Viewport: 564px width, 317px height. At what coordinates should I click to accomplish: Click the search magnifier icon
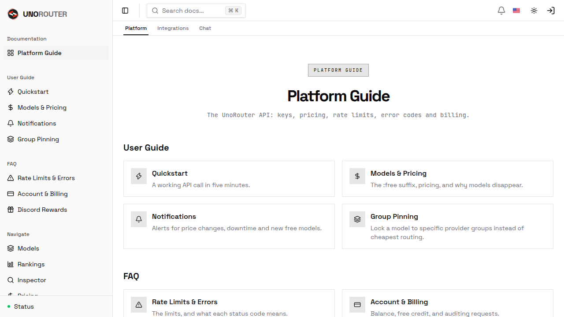point(155,11)
